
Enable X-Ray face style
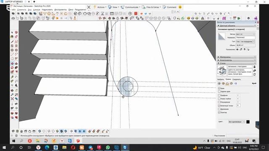[x=40, y=131]
